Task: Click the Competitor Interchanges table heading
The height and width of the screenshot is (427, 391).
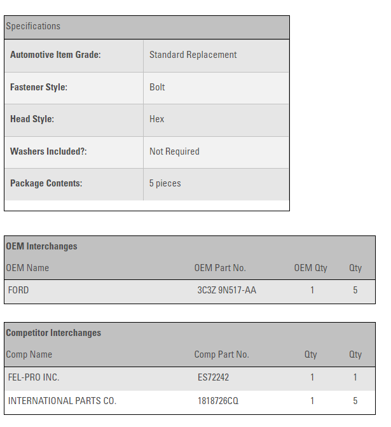Action: [53, 333]
